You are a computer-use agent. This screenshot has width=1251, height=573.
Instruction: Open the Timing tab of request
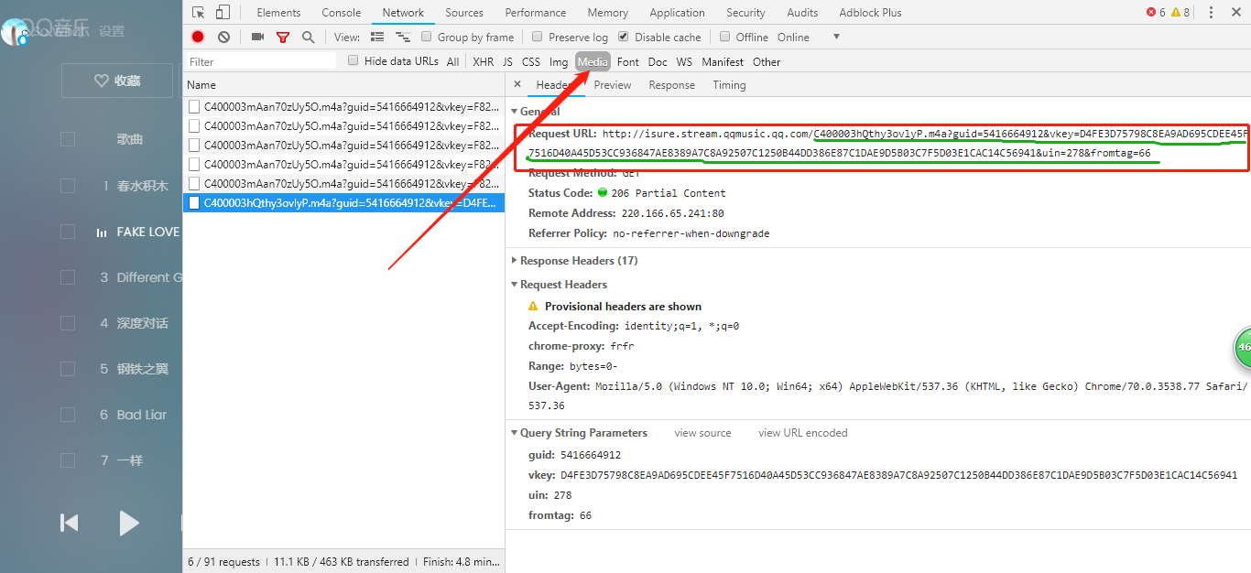click(x=730, y=85)
